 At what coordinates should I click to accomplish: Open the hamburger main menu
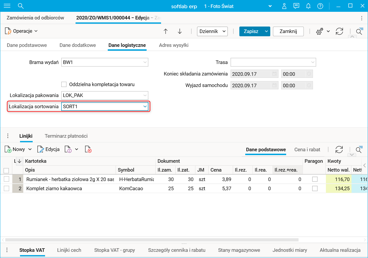tap(7, 6)
